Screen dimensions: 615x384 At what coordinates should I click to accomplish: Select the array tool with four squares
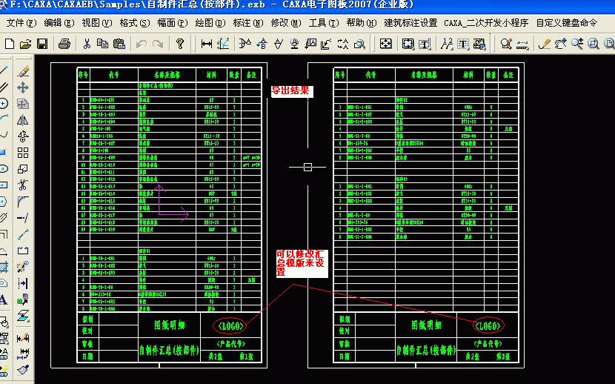(23, 153)
